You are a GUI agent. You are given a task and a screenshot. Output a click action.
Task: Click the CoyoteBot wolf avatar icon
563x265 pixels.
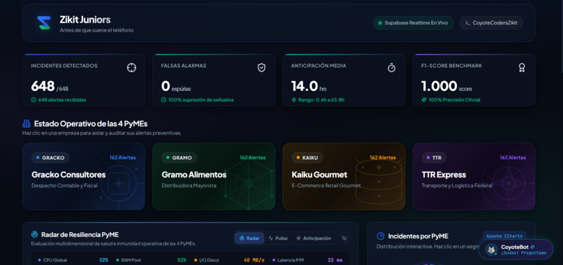[492, 250]
